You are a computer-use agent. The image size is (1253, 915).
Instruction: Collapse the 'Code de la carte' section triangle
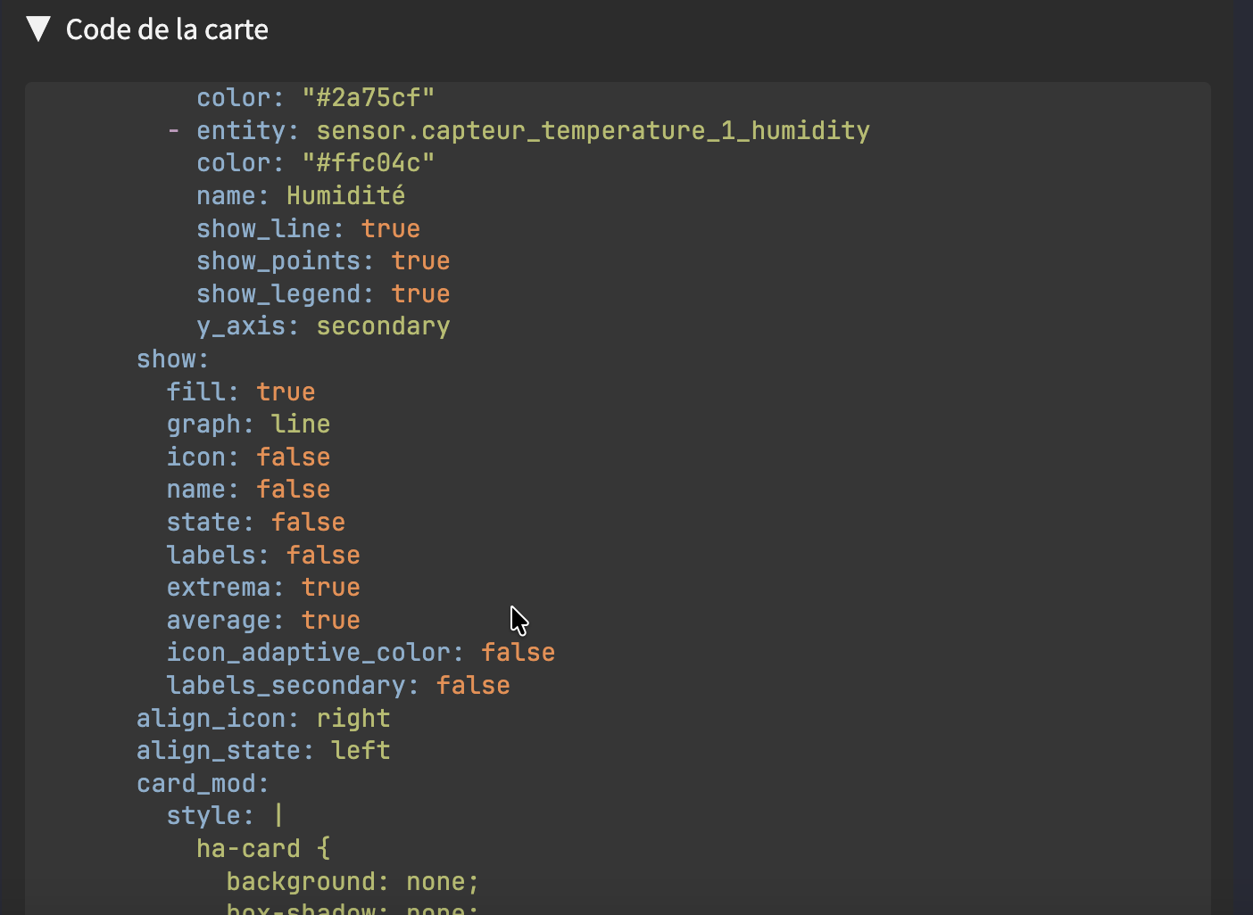coord(38,29)
